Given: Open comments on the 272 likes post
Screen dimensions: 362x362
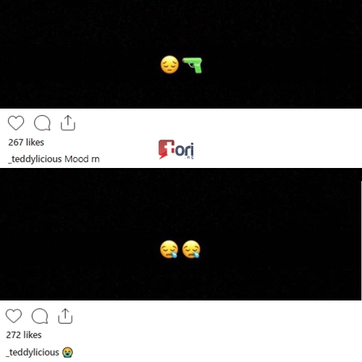Looking at the screenshot, I should click(x=40, y=316).
